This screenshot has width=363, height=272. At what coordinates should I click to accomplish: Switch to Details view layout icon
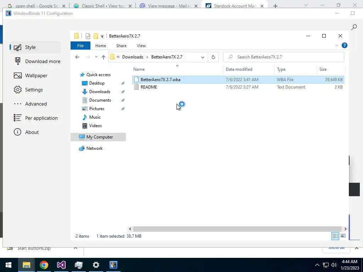pos(335,236)
